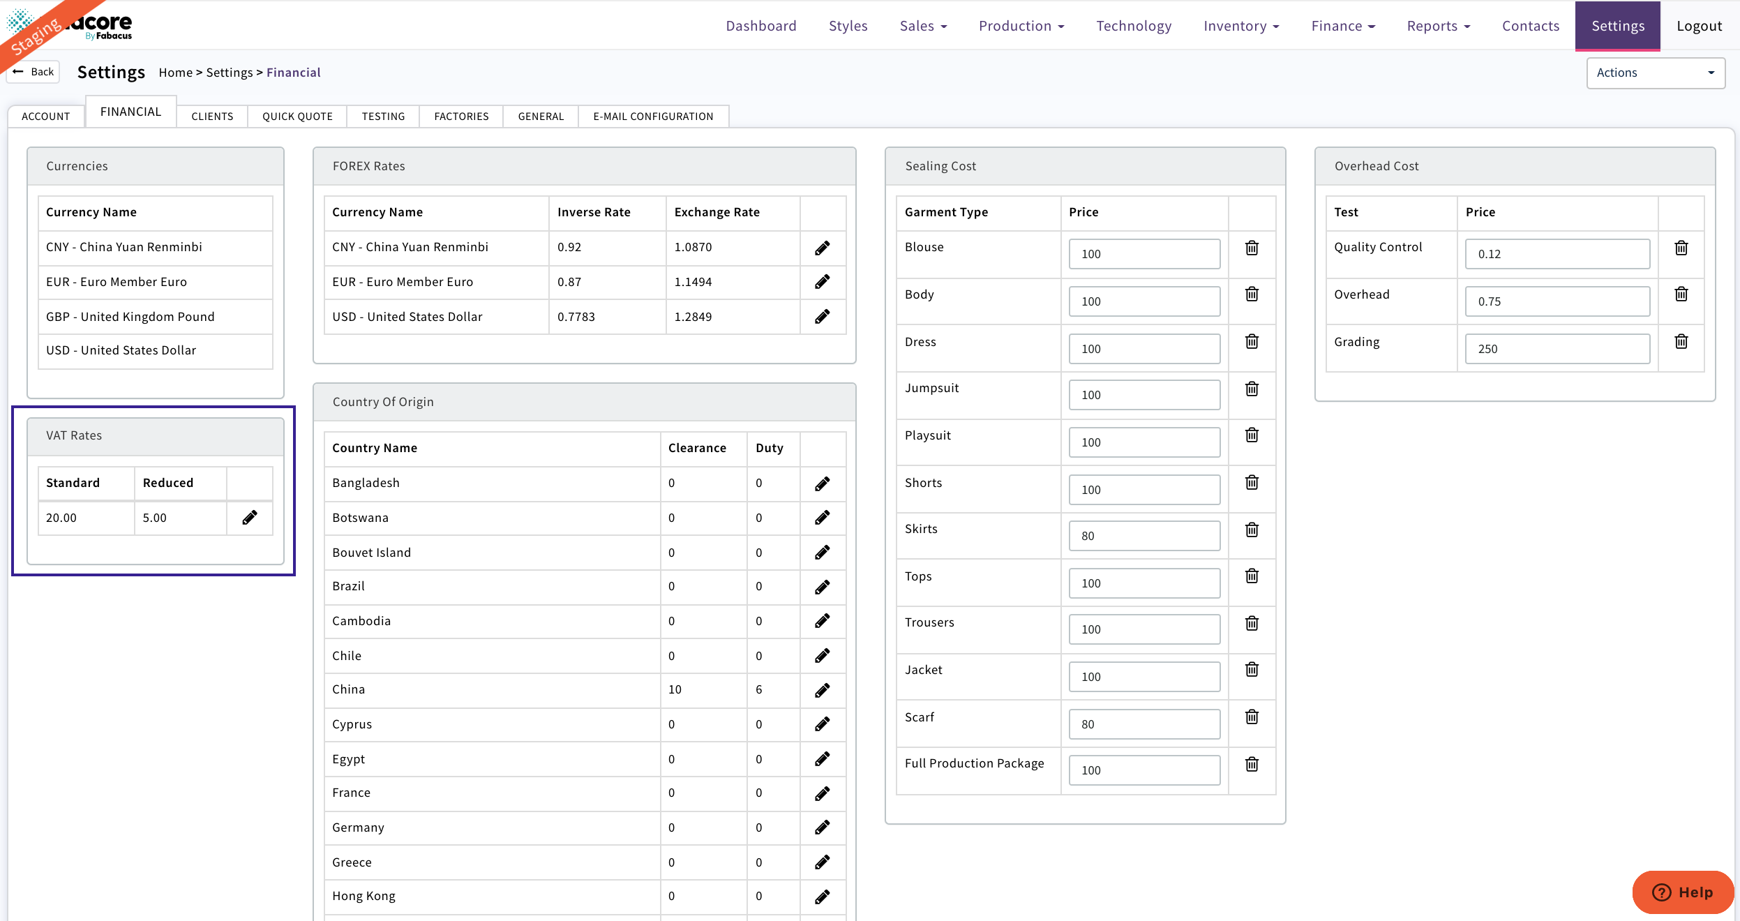
Task: Edit the CNY forex rate row
Action: (822, 248)
